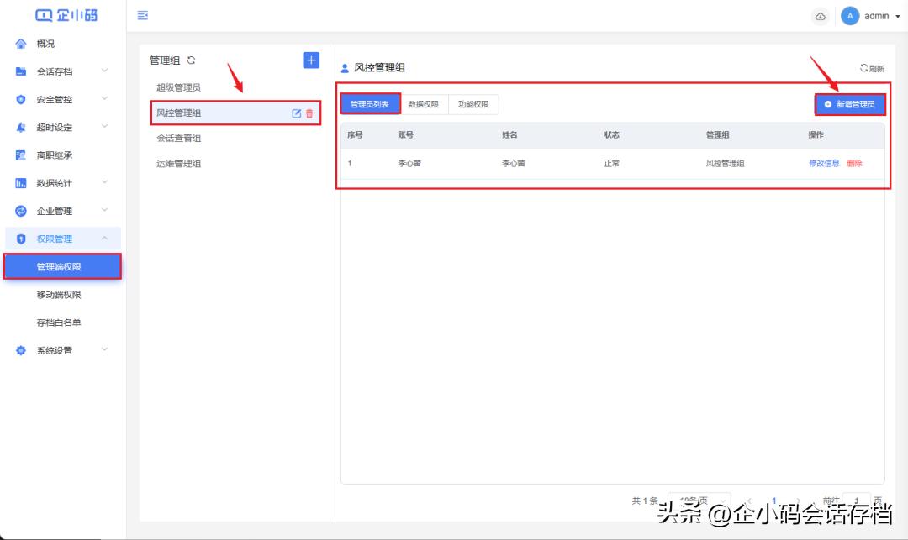Click the 安全管控 shield icon
The width and height of the screenshot is (908, 540).
(x=20, y=98)
